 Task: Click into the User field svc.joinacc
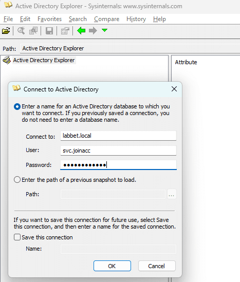tap(118, 151)
